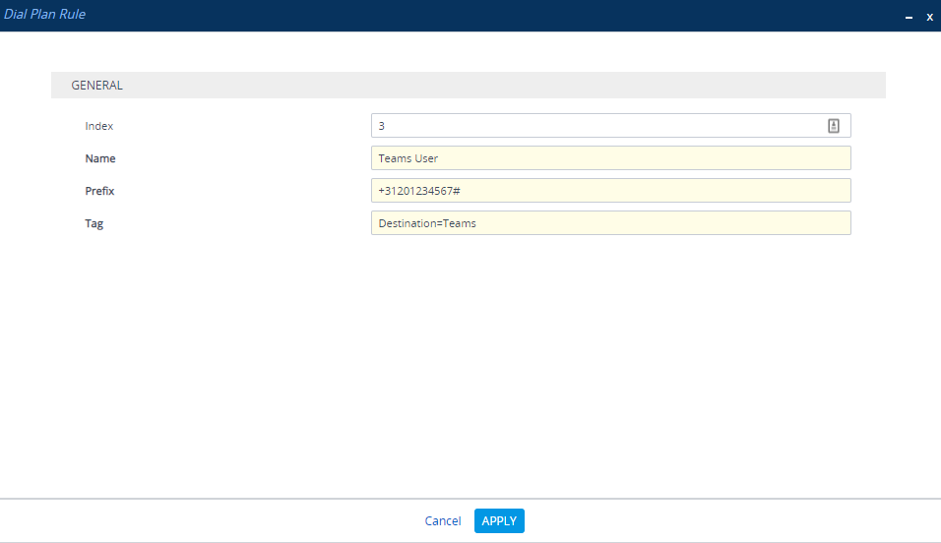Click the icon inside the Index field
The height and width of the screenshot is (543, 941).
tap(833, 126)
